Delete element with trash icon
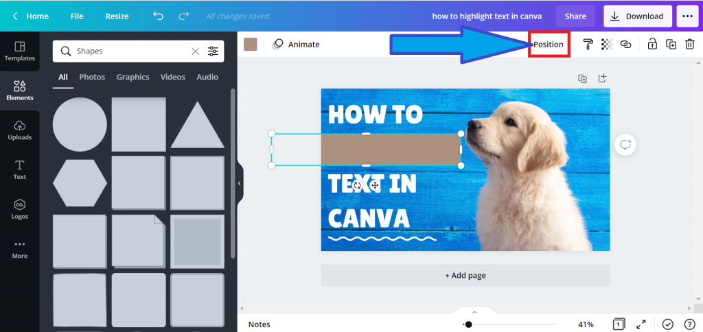The width and height of the screenshot is (703, 332). pyautogui.click(x=689, y=44)
